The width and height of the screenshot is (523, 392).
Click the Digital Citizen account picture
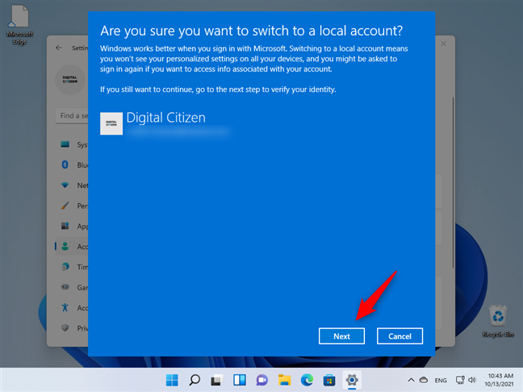(111, 123)
